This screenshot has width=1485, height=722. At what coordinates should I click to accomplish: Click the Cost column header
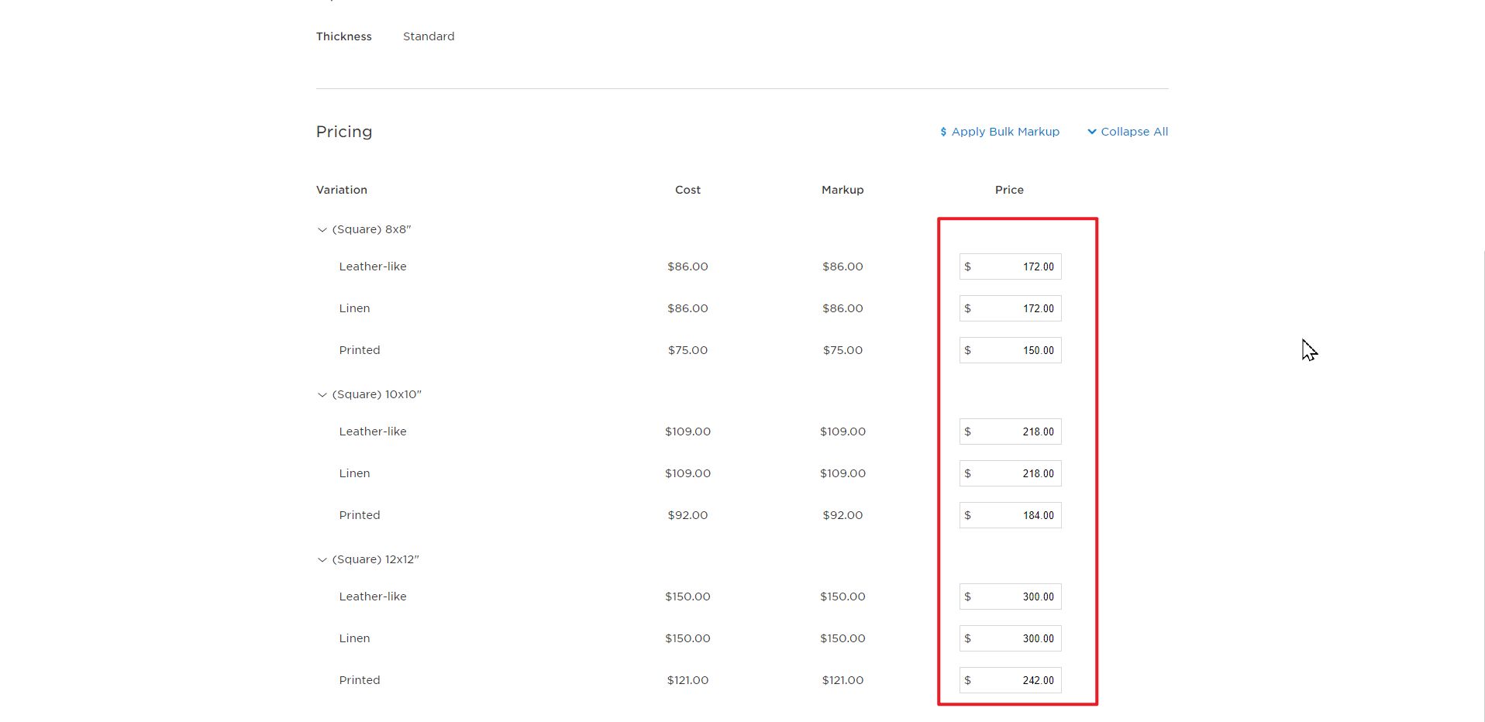(687, 190)
